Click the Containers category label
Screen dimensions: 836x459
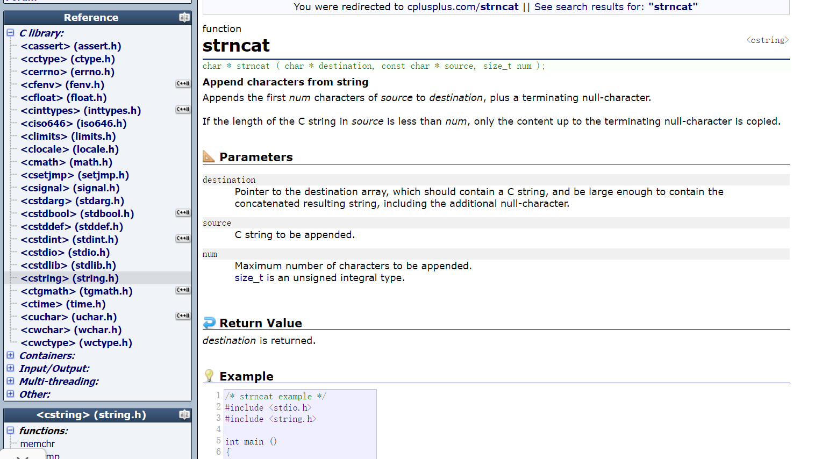(x=47, y=356)
